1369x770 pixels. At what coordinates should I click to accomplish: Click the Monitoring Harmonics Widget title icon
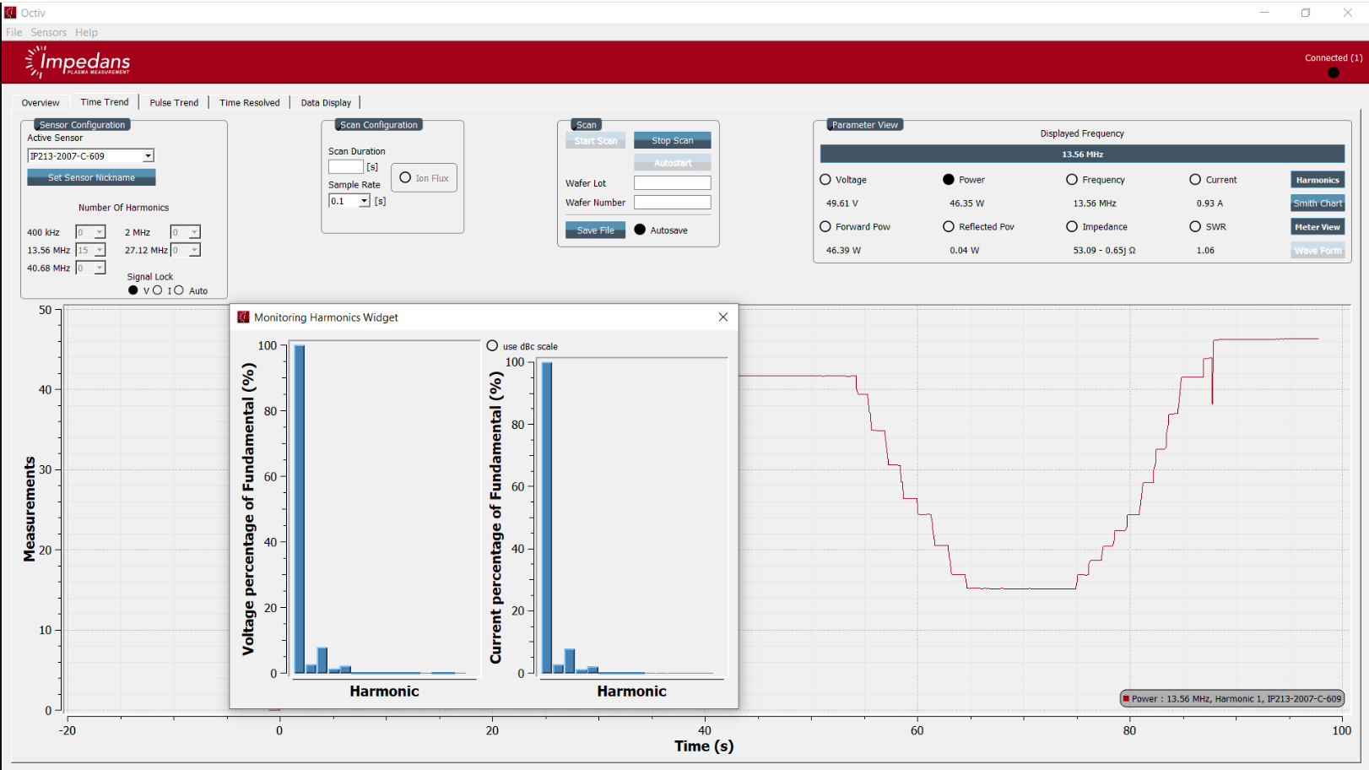(x=243, y=317)
